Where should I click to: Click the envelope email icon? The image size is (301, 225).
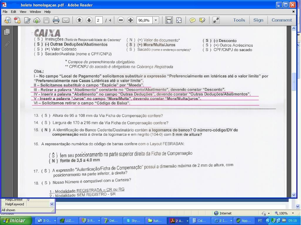(66, 20)
